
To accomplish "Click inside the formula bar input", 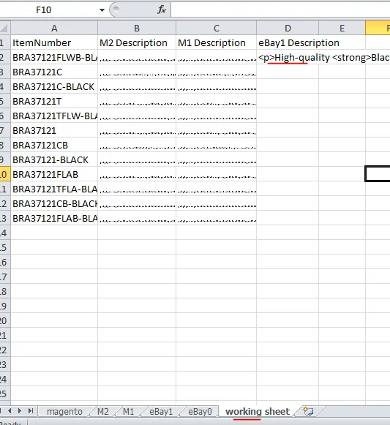I will pos(280,10).
